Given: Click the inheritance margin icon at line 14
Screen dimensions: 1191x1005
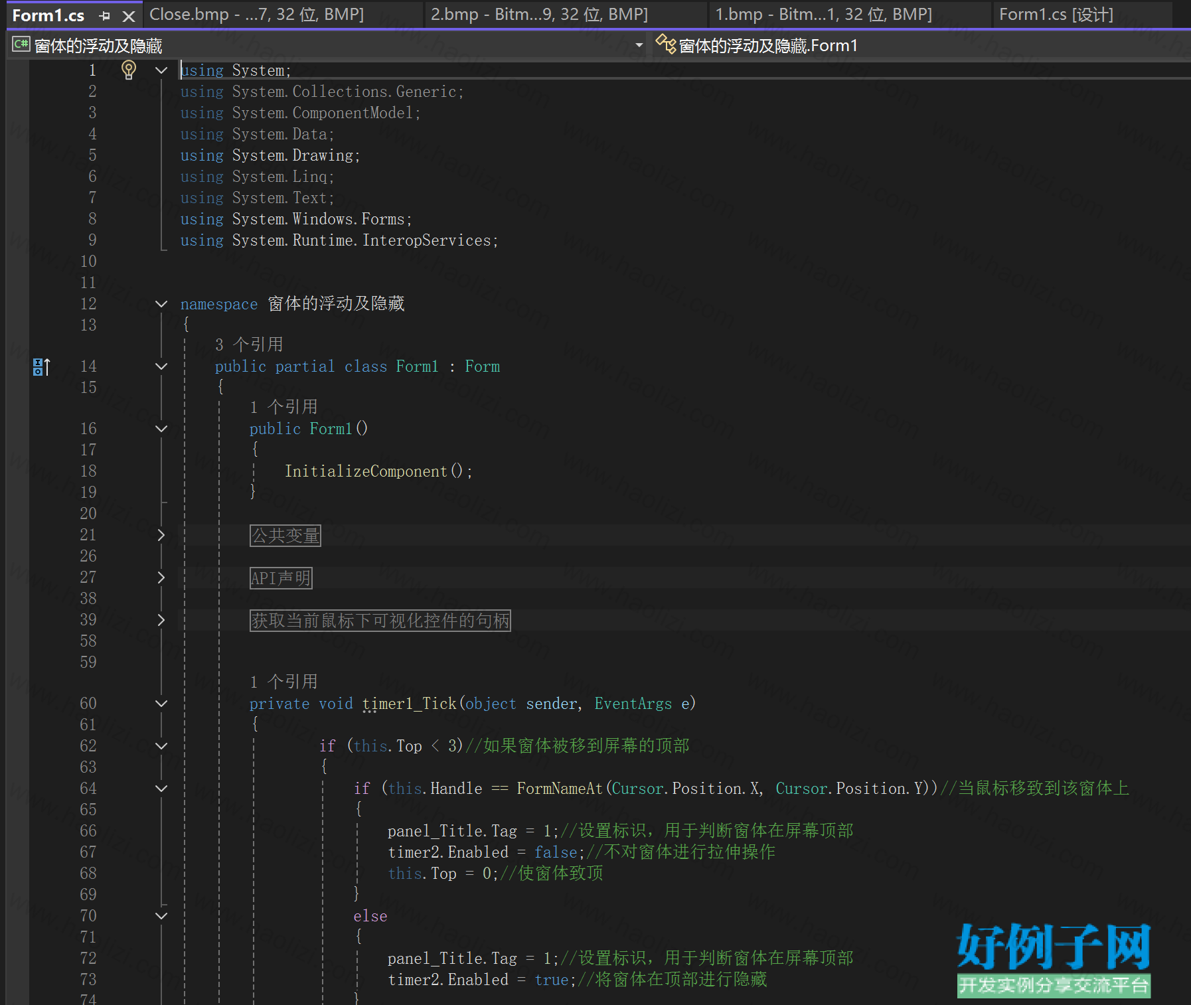Looking at the screenshot, I should click(x=41, y=366).
